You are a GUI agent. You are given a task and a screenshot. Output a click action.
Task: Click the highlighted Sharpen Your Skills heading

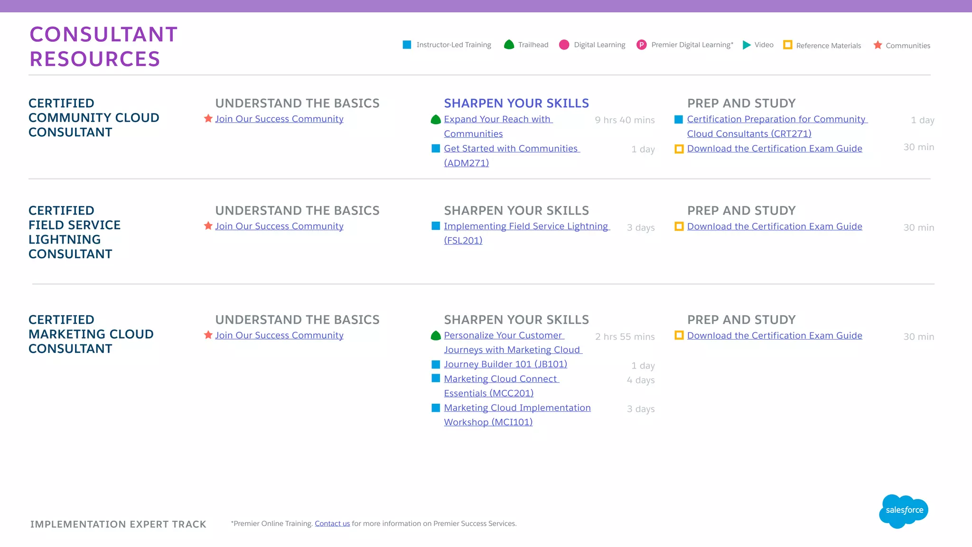tap(516, 103)
